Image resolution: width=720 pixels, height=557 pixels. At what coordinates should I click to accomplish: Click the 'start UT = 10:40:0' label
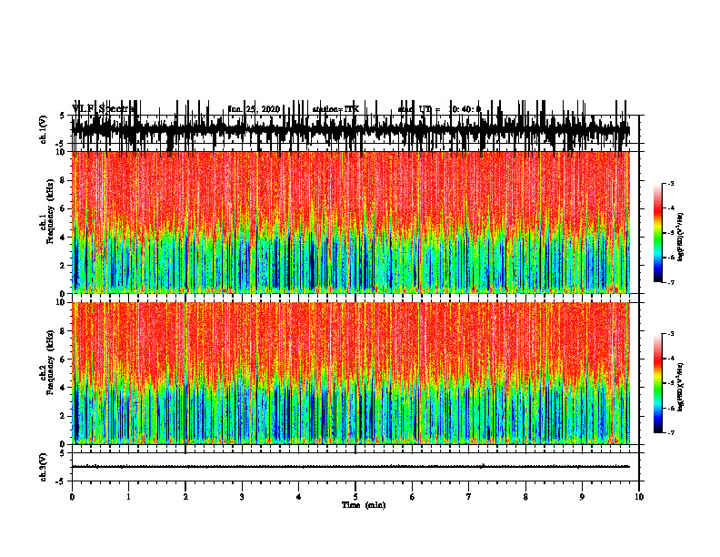[439, 109]
